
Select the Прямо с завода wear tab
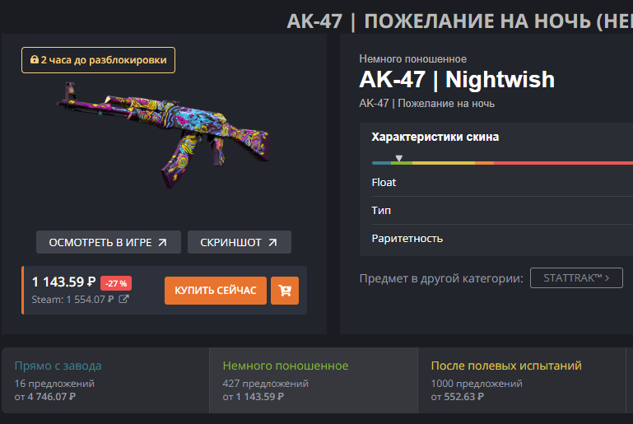coord(105,380)
